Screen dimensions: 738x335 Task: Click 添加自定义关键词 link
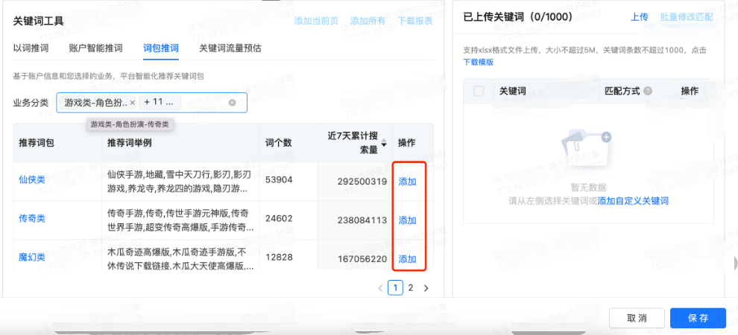click(x=633, y=201)
